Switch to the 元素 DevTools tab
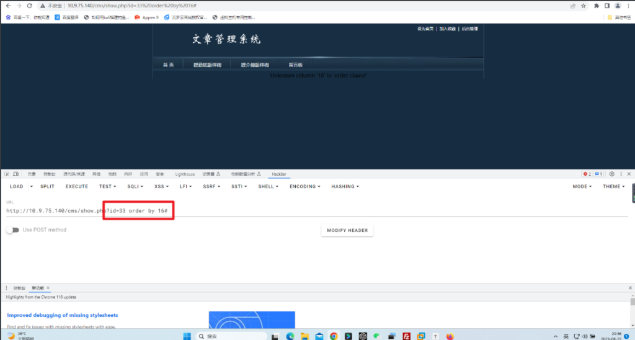 [32, 174]
